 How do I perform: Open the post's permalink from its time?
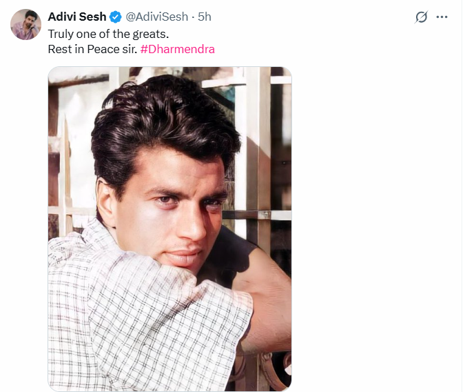[x=205, y=17]
